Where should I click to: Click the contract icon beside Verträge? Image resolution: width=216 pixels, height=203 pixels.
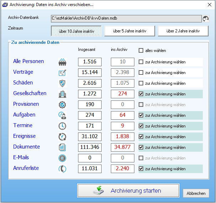63,73
